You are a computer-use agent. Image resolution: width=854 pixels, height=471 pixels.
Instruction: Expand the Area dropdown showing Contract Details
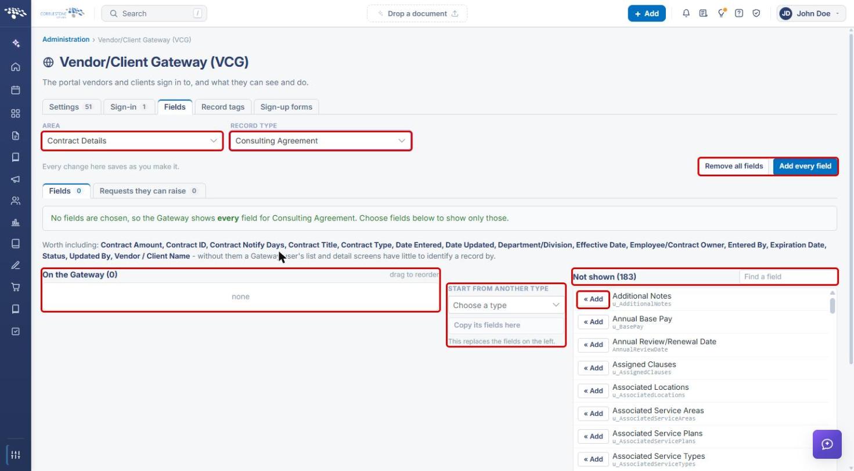click(132, 141)
